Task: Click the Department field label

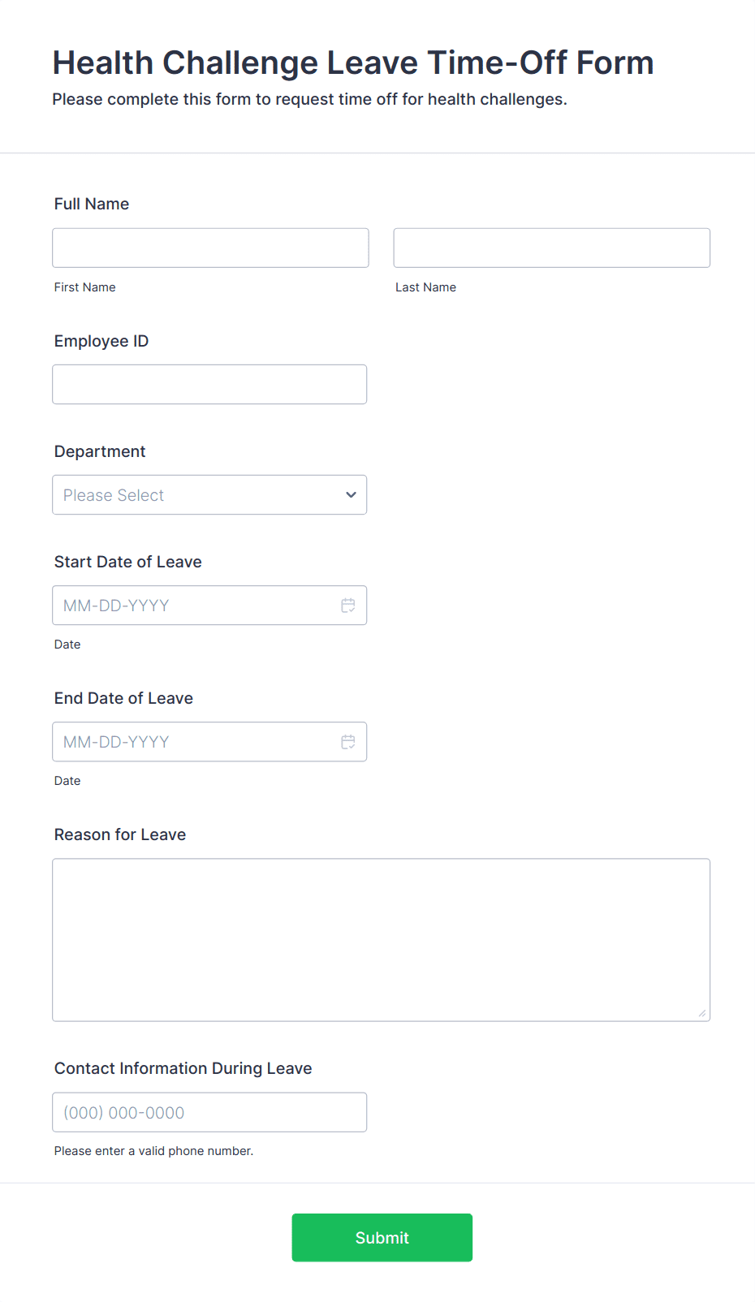Action: [100, 452]
